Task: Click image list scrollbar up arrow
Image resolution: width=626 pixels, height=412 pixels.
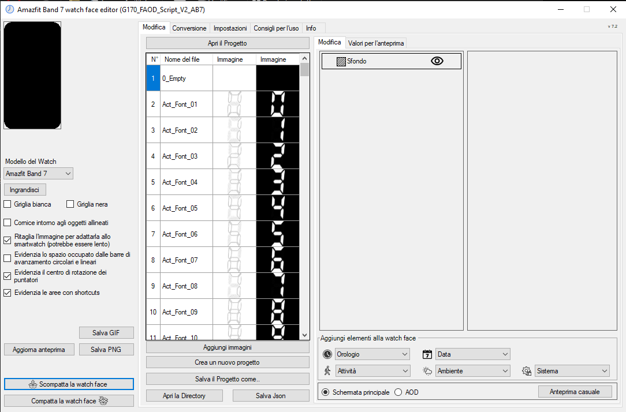Action: pos(304,58)
